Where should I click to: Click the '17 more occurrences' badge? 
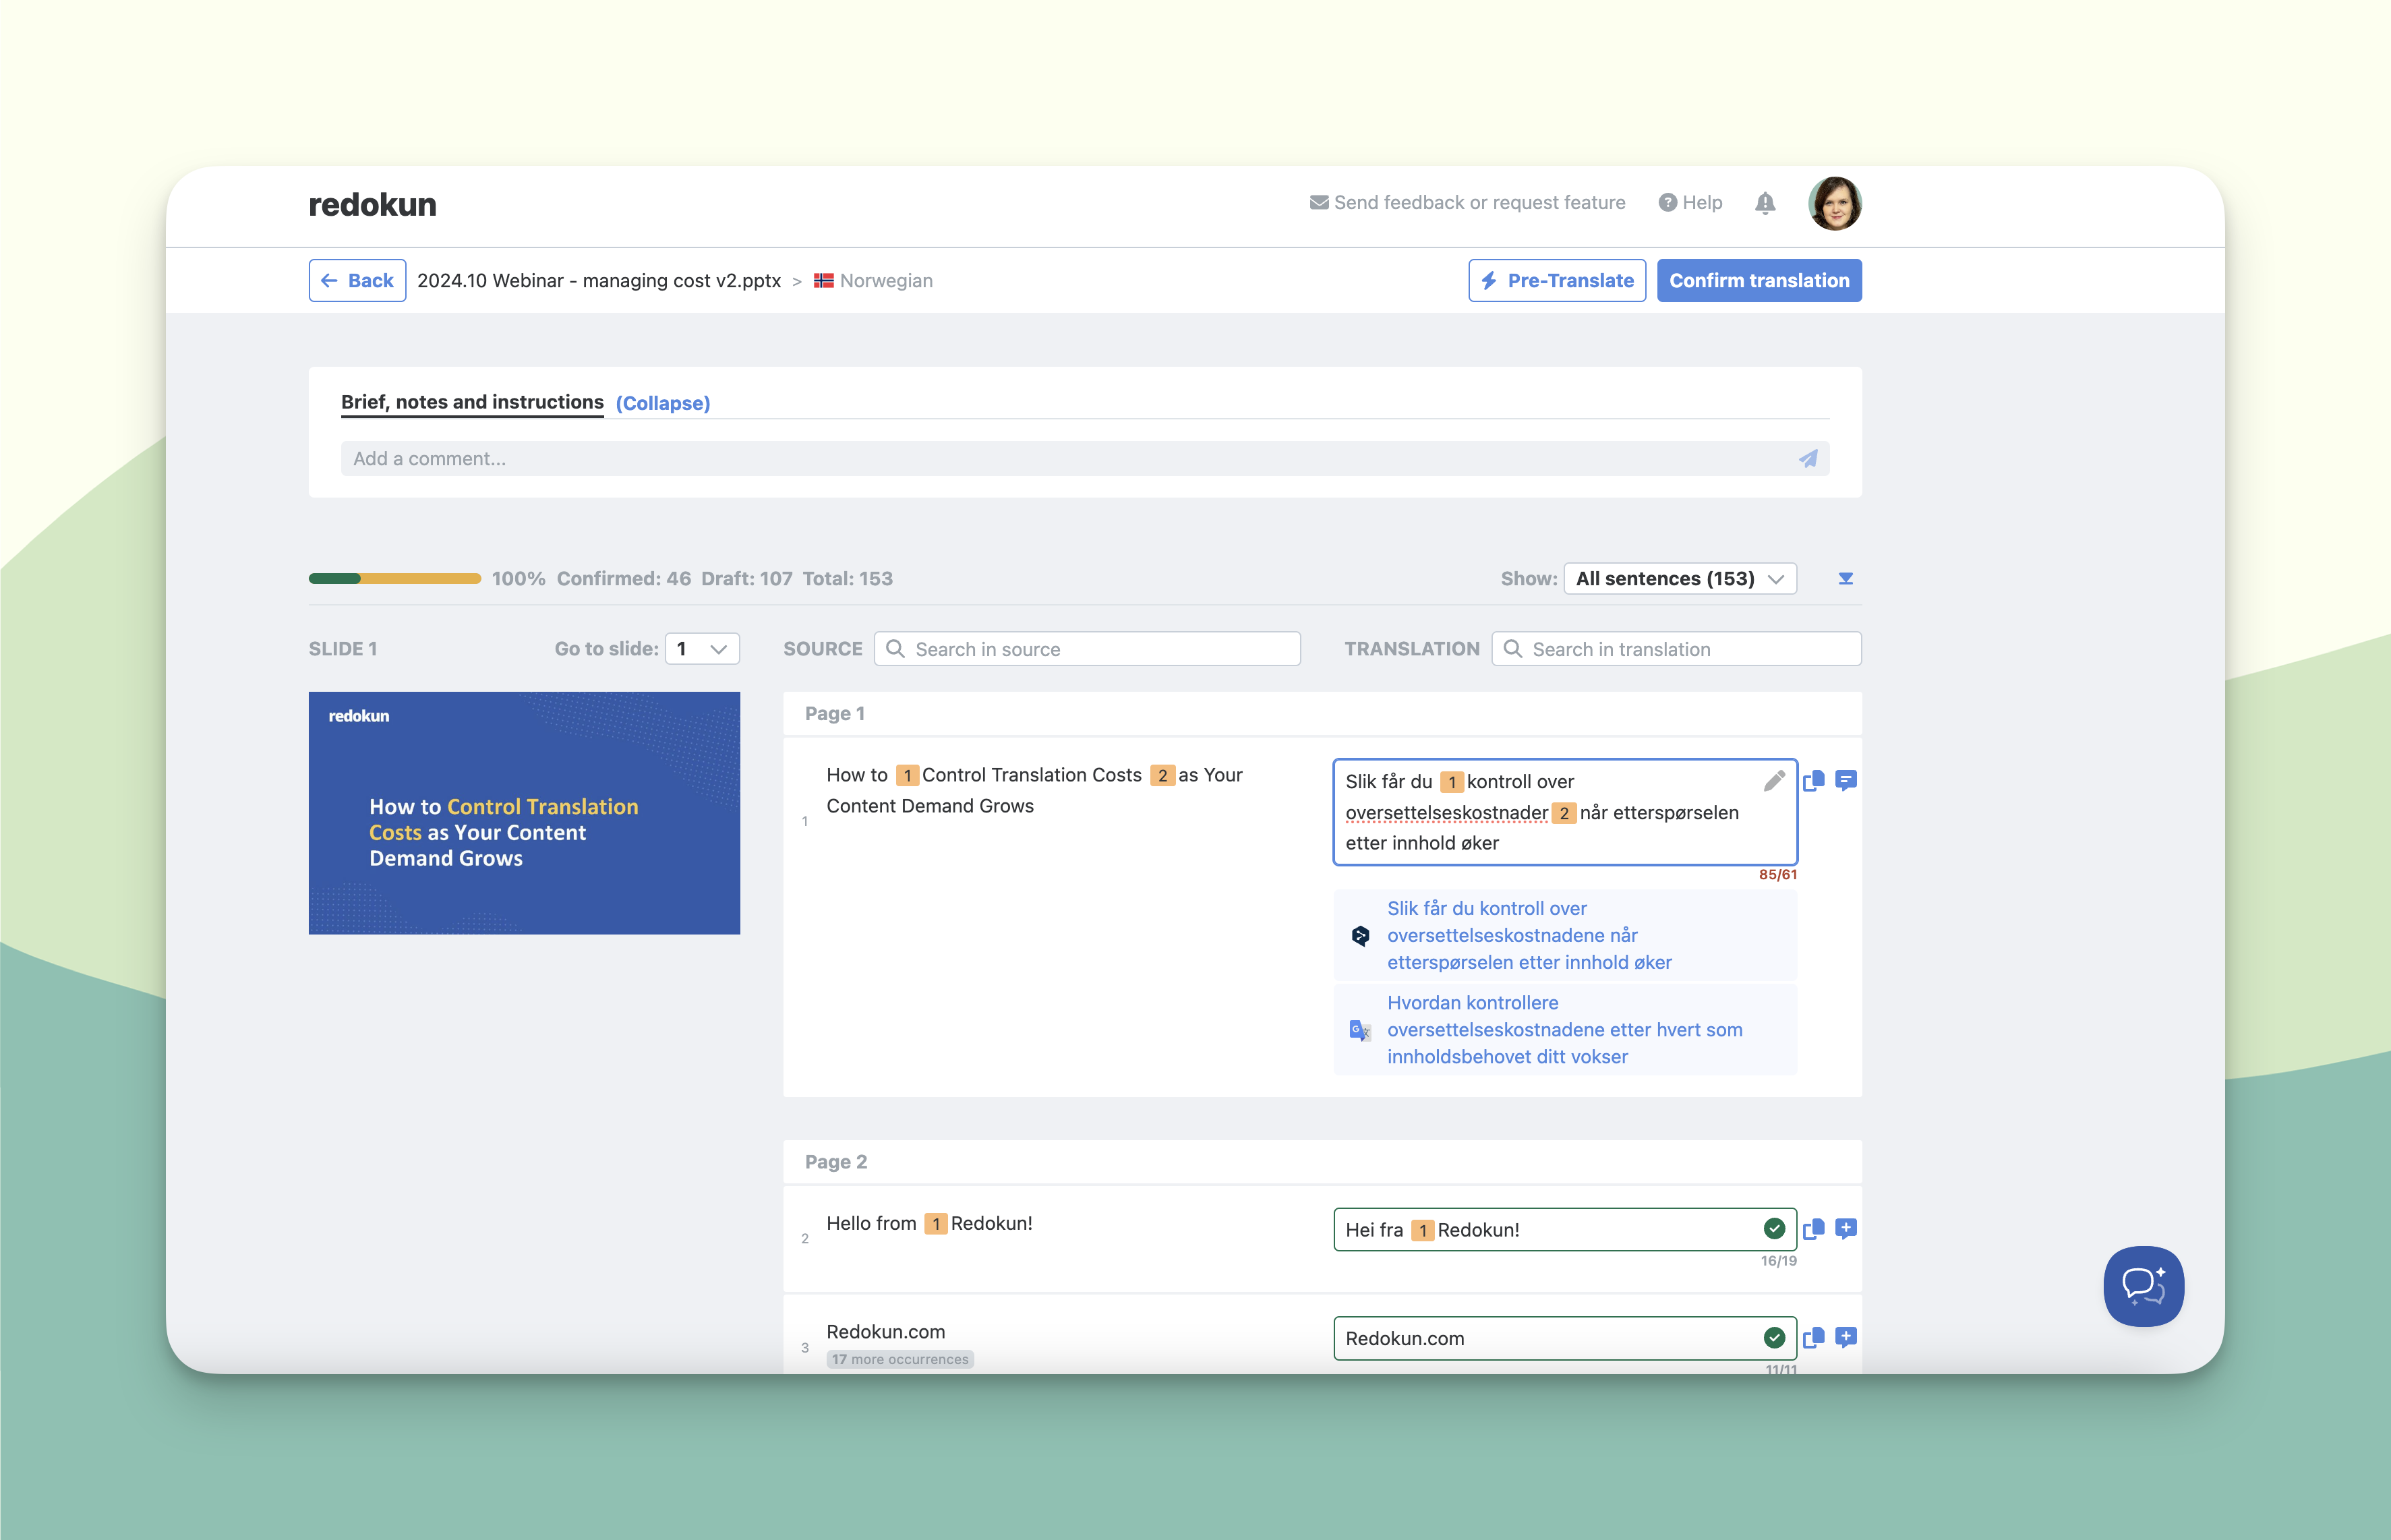(x=900, y=1359)
